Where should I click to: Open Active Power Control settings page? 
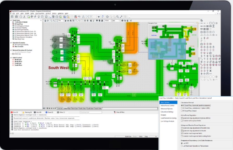click(167, 105)
